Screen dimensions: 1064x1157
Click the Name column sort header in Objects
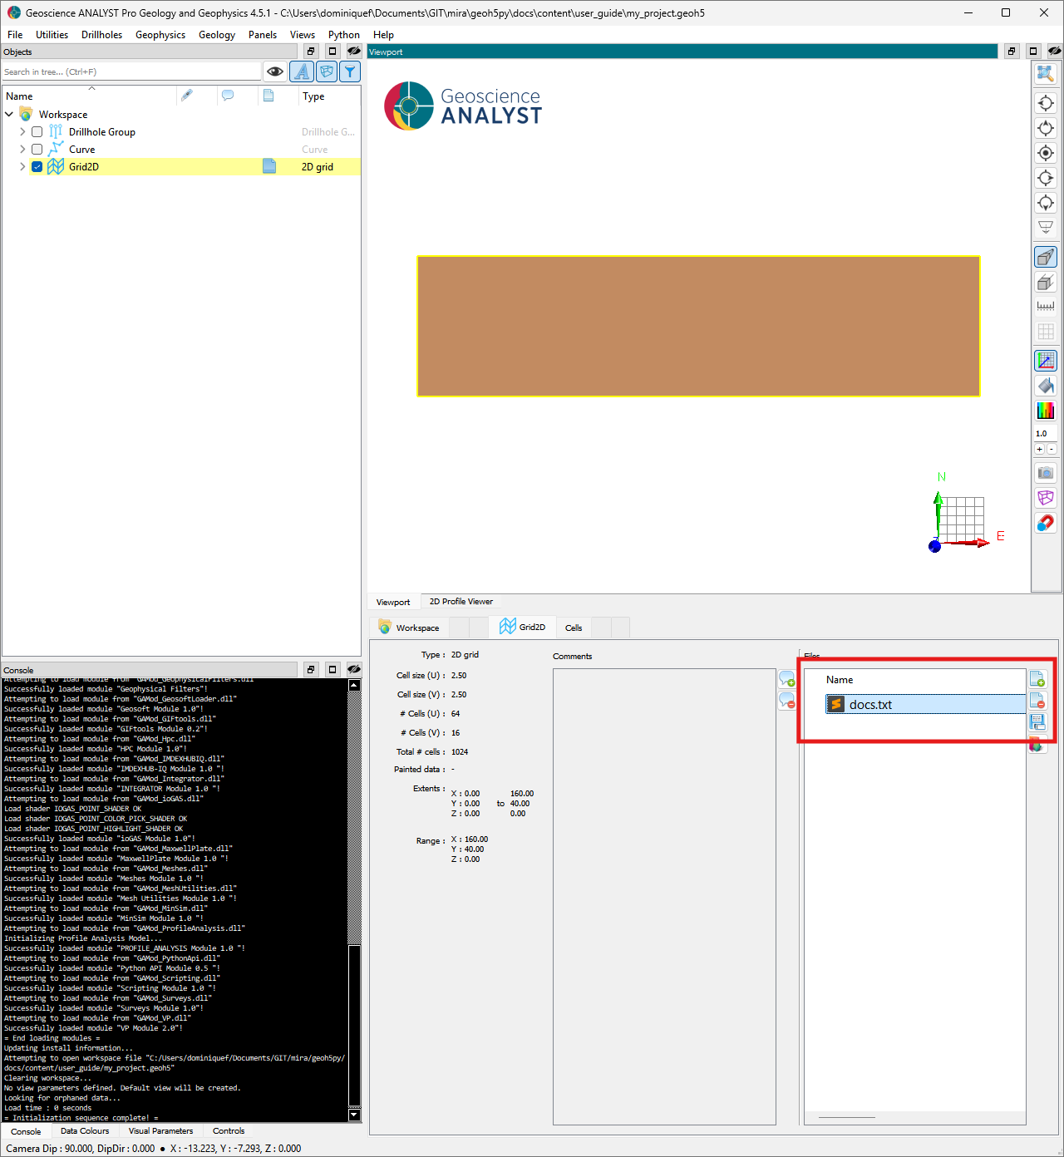point(90,96)
